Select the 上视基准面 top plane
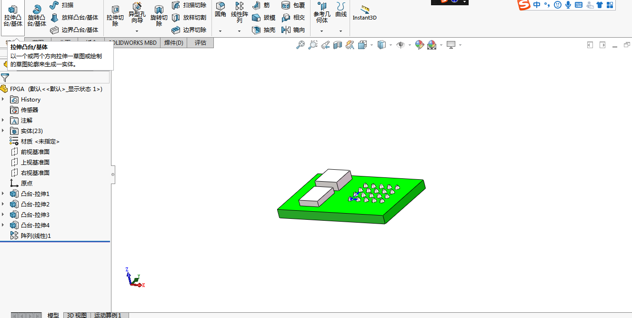Screen dimensions: 632x318 coord(30,162)
